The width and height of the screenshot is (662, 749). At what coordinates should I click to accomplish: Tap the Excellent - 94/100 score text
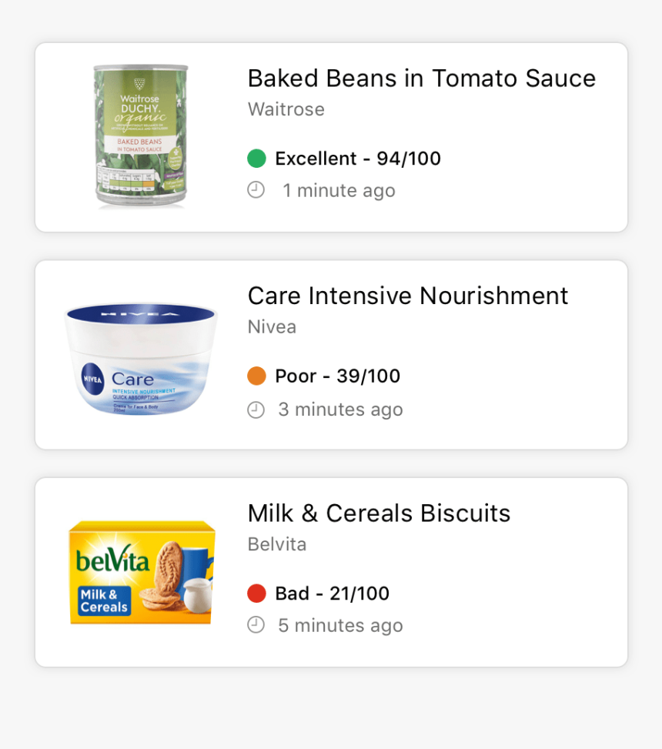[x=358, y=159]
